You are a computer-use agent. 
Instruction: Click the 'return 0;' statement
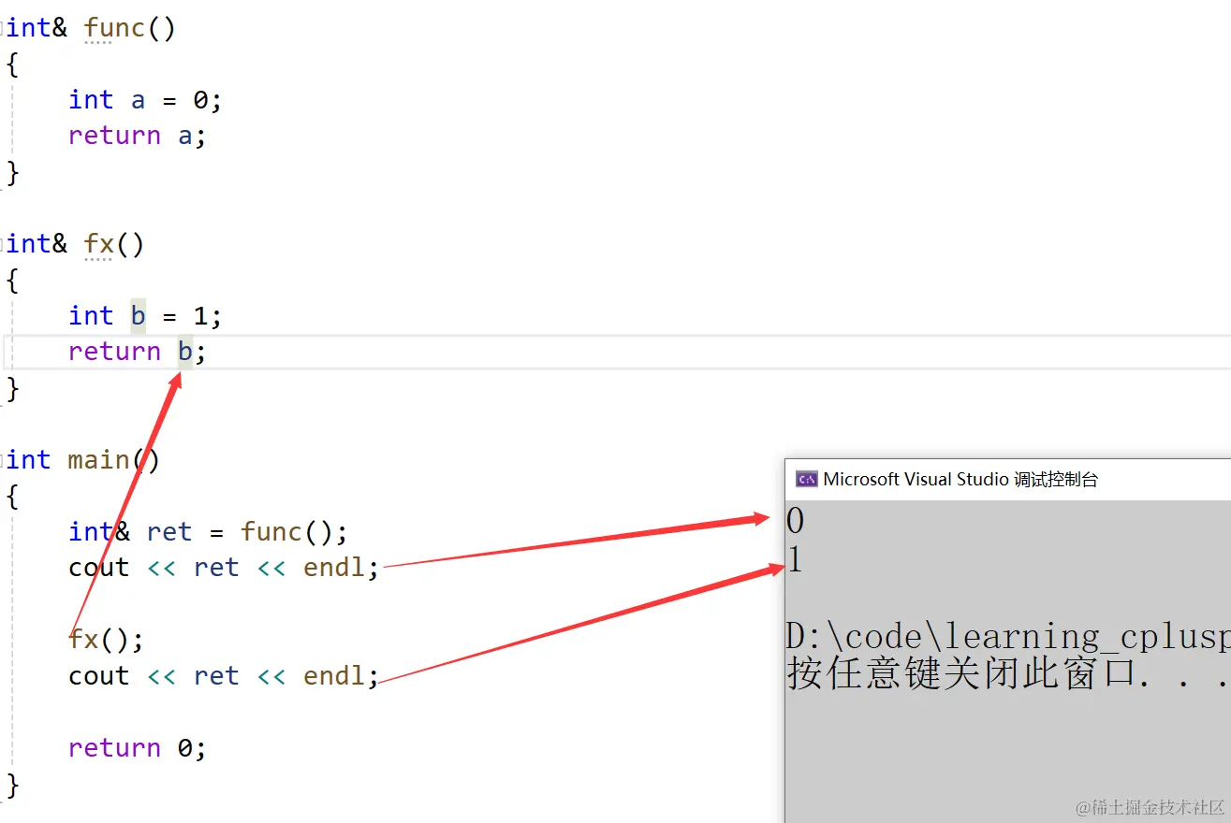(137, 748)
